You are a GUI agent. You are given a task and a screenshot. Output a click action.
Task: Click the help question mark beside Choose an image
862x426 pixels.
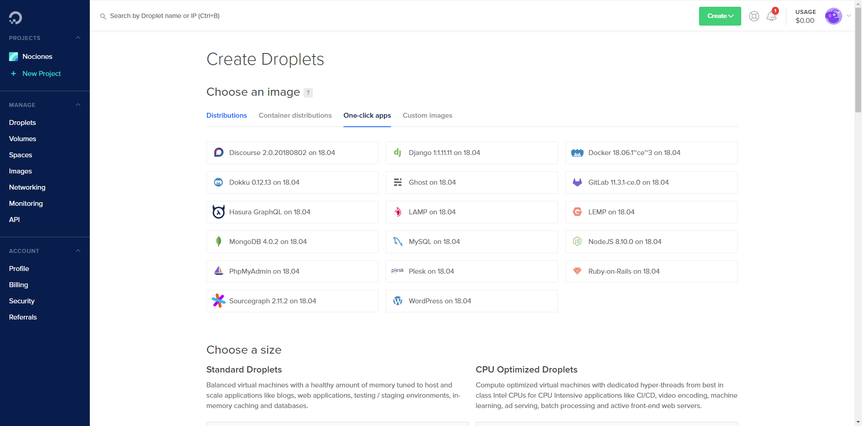[308, 93]
